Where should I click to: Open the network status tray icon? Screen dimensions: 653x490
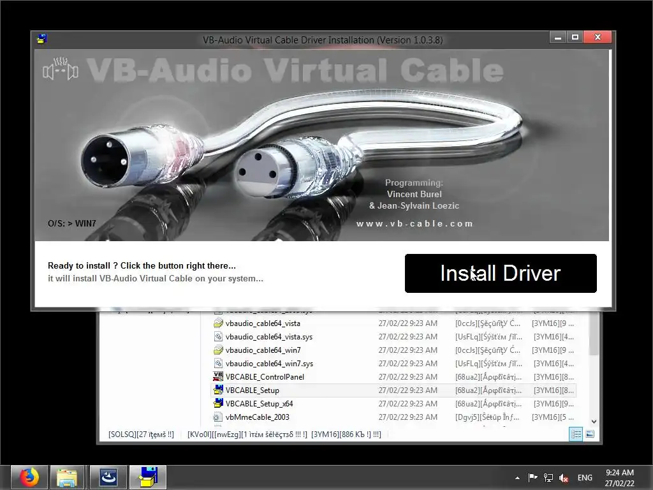pos(548,478)
